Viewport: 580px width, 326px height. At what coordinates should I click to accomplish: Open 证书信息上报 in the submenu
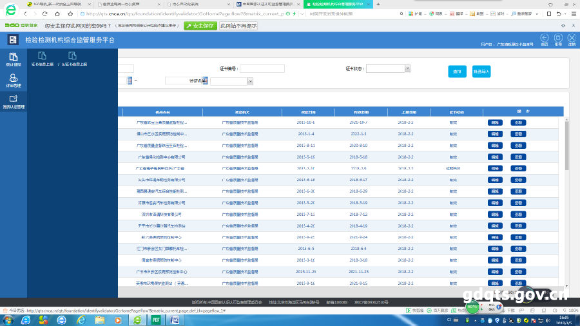pos(42,59)
